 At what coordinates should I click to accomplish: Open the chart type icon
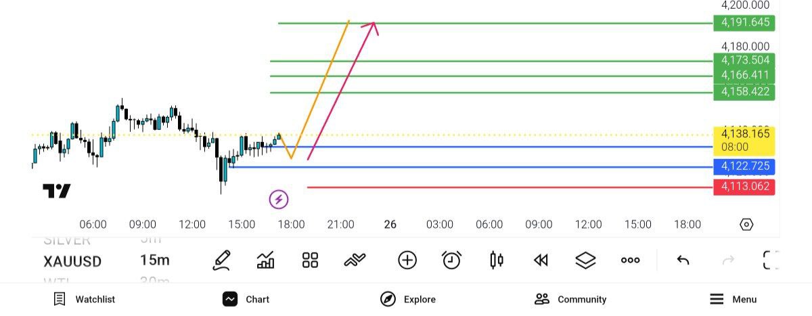[x=266, y=261]
